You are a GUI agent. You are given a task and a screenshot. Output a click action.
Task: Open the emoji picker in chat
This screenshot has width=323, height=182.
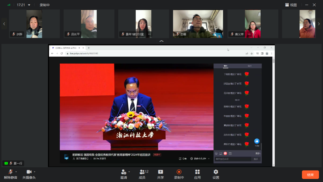point(216,153)
